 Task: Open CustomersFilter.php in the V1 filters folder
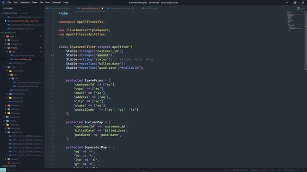[x=22, y=55]
